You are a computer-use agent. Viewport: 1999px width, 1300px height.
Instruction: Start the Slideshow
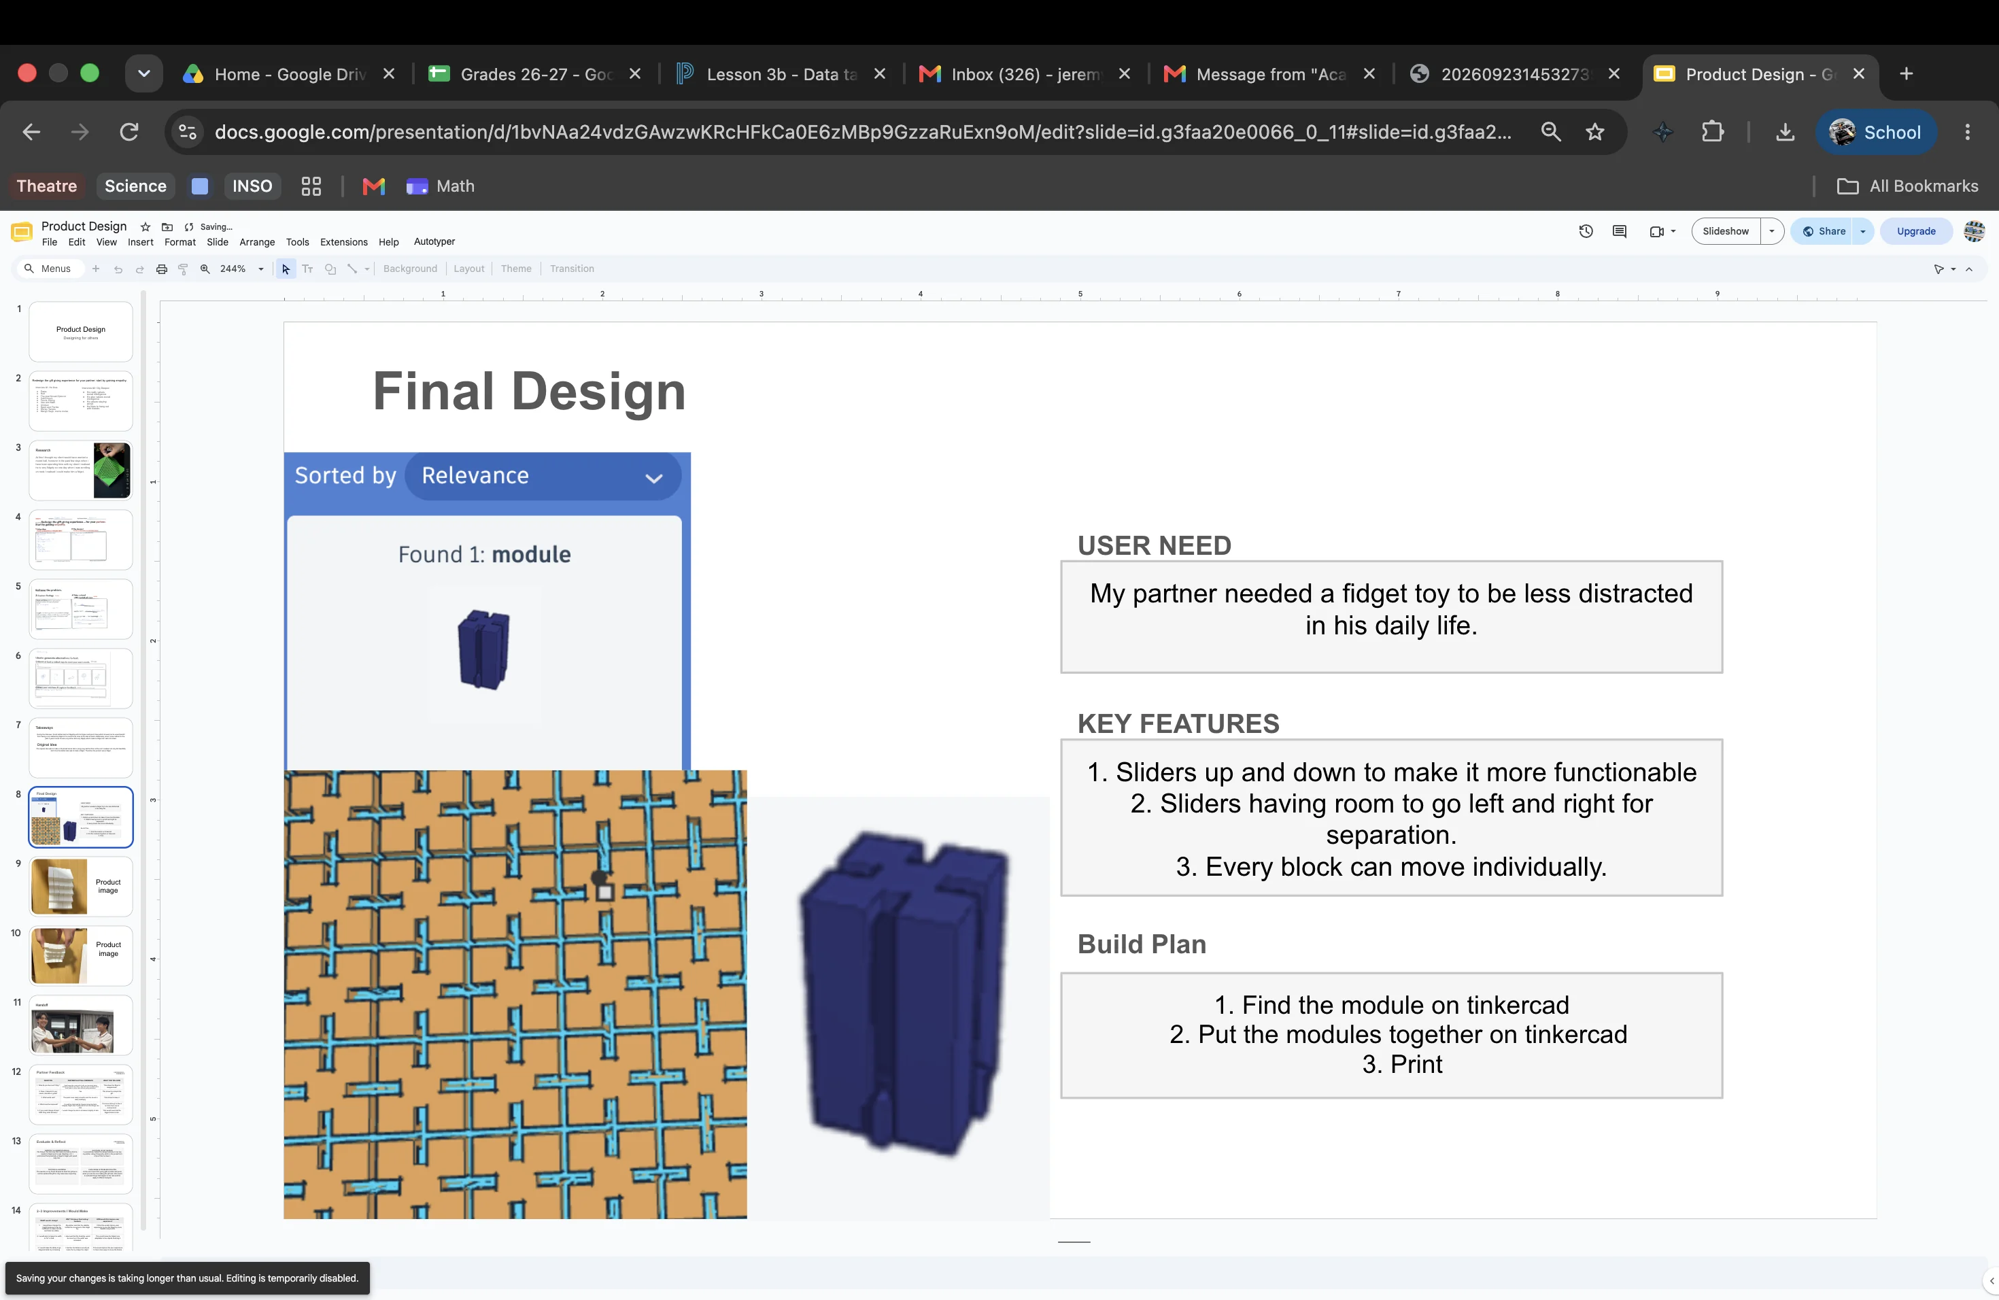1725,231
